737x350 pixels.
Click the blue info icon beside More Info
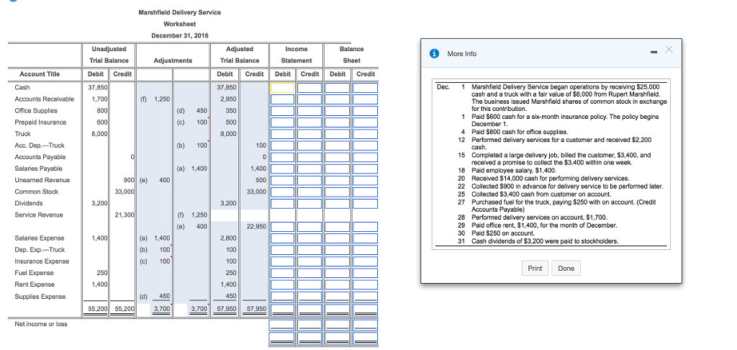coord(435,54)
